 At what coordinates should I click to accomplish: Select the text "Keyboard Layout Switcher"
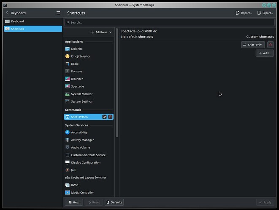coord(89,178)
